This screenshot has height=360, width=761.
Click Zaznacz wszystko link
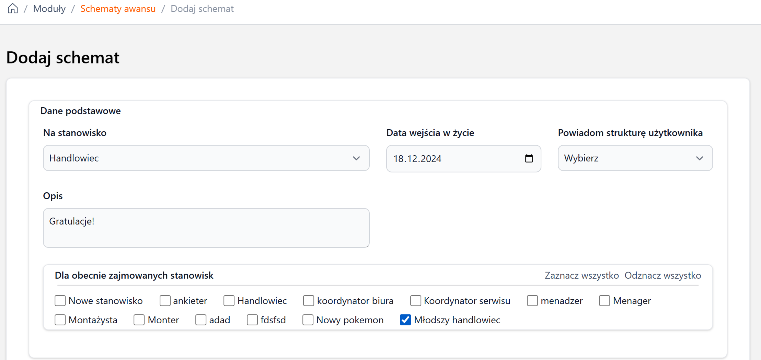[581, 275]
